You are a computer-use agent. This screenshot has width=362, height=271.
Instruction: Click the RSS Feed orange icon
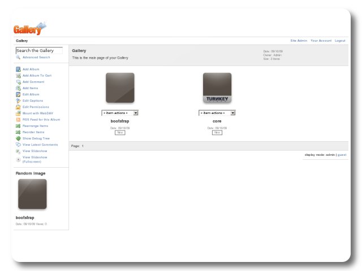(18, 120)
